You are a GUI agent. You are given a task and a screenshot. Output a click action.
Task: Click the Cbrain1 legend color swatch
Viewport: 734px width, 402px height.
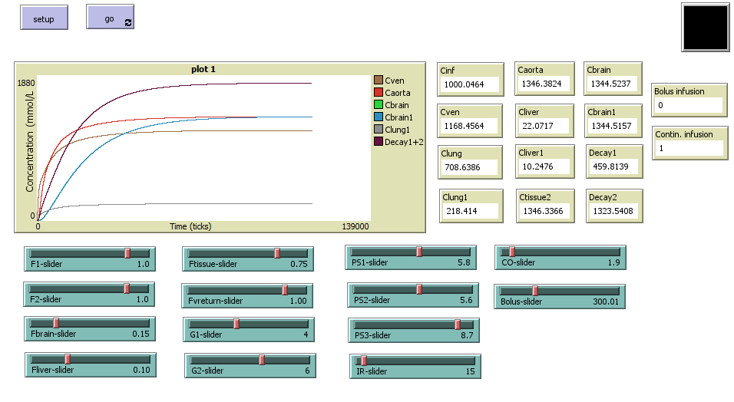378,117
